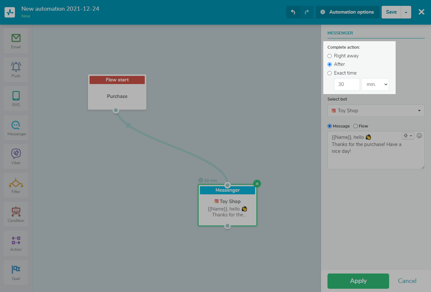Click the Messenger block header on canvas
Screen dimensions: 431x292
228,190
